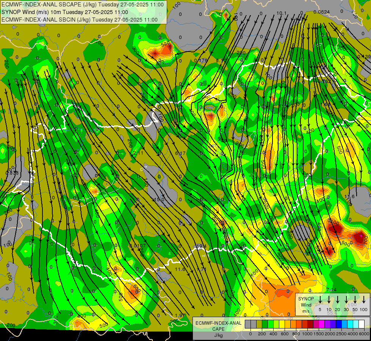Click the '0.0624' value at top of map
Screen dimensions: 371x341
[322, 12]
